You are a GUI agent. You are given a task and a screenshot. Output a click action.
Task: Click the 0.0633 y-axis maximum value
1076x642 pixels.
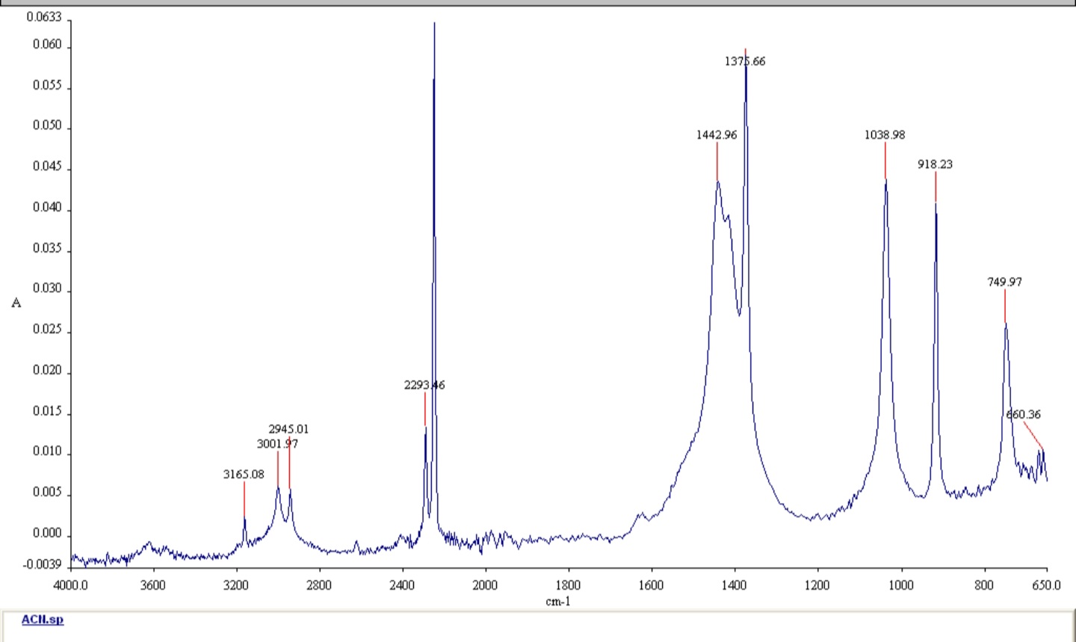45,16
